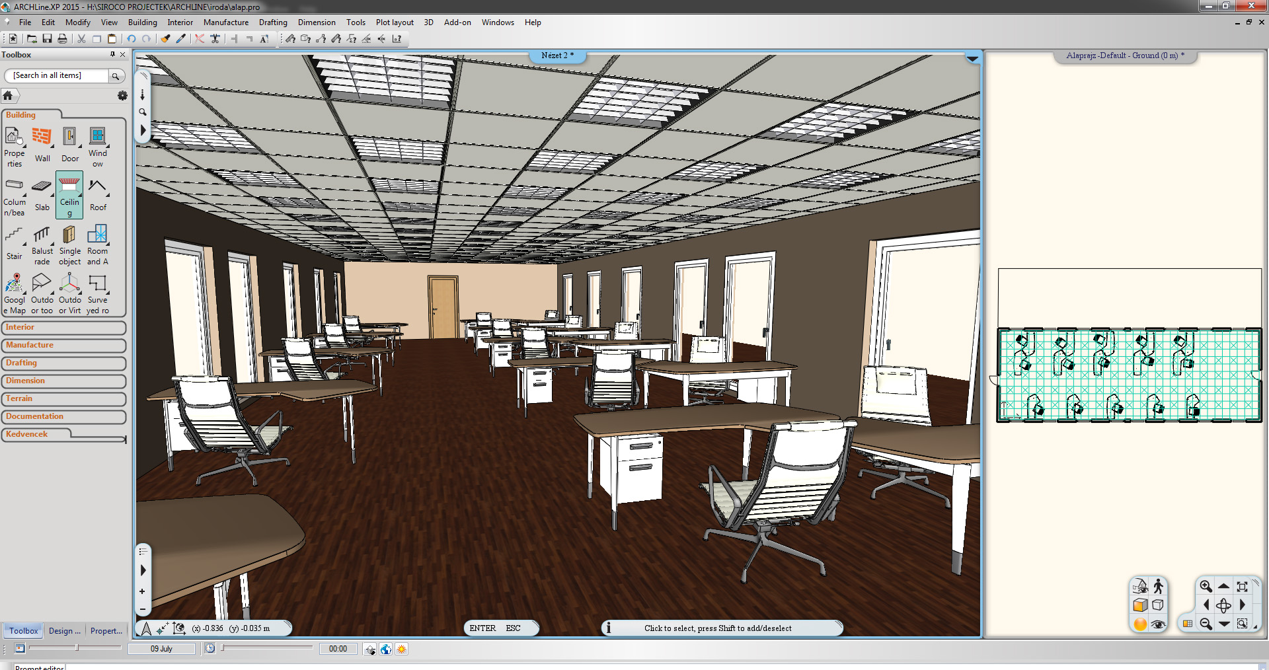
Task: Toggle the eye visibility icon
Action: (x=1158, y=624)
